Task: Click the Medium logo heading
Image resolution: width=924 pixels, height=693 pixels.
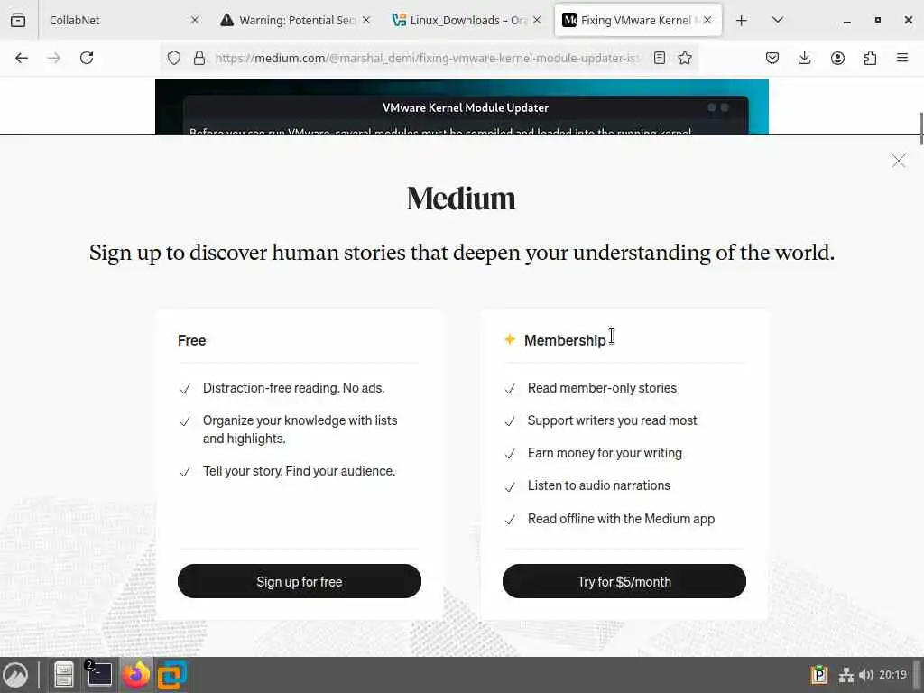Action: point(461,199)
